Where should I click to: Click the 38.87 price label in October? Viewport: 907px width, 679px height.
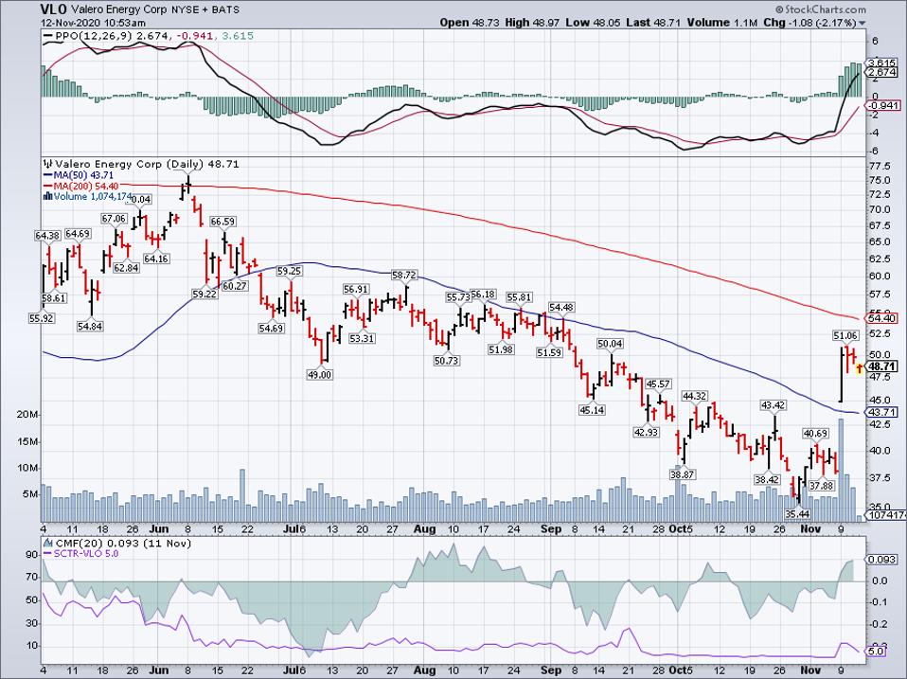[682, 474]
